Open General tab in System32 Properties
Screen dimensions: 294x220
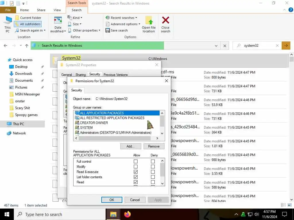pos(67,75)
